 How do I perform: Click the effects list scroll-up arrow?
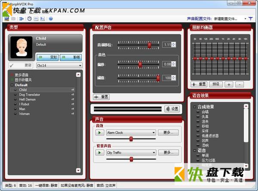(246, 106)
